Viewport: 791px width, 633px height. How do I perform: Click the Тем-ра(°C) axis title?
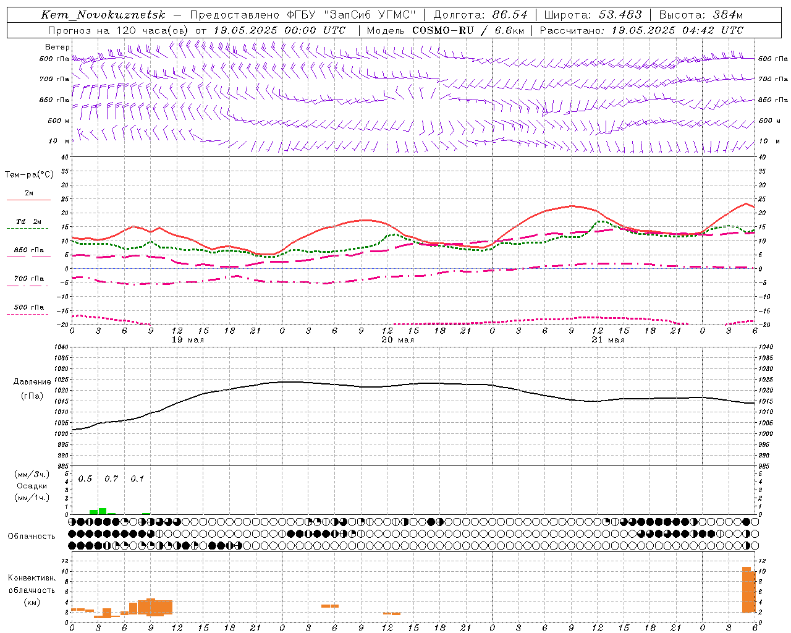pyautogui.click(x=29, y=175)
